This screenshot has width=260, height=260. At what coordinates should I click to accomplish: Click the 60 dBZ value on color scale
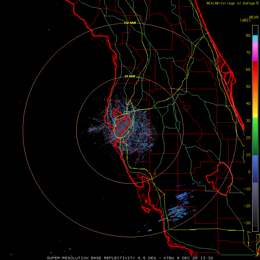click(248, 70)
